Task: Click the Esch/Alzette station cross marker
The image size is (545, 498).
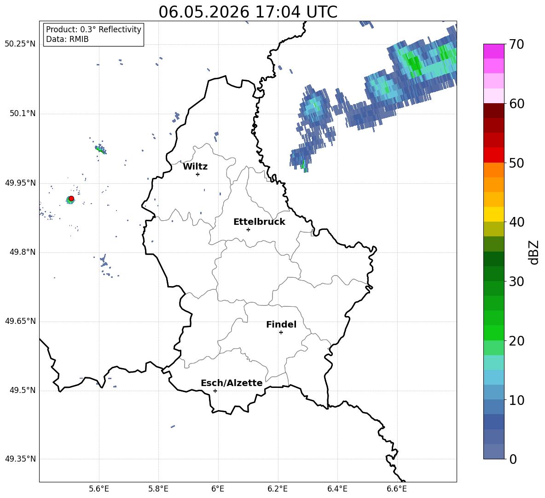Action: click(215, 391)
